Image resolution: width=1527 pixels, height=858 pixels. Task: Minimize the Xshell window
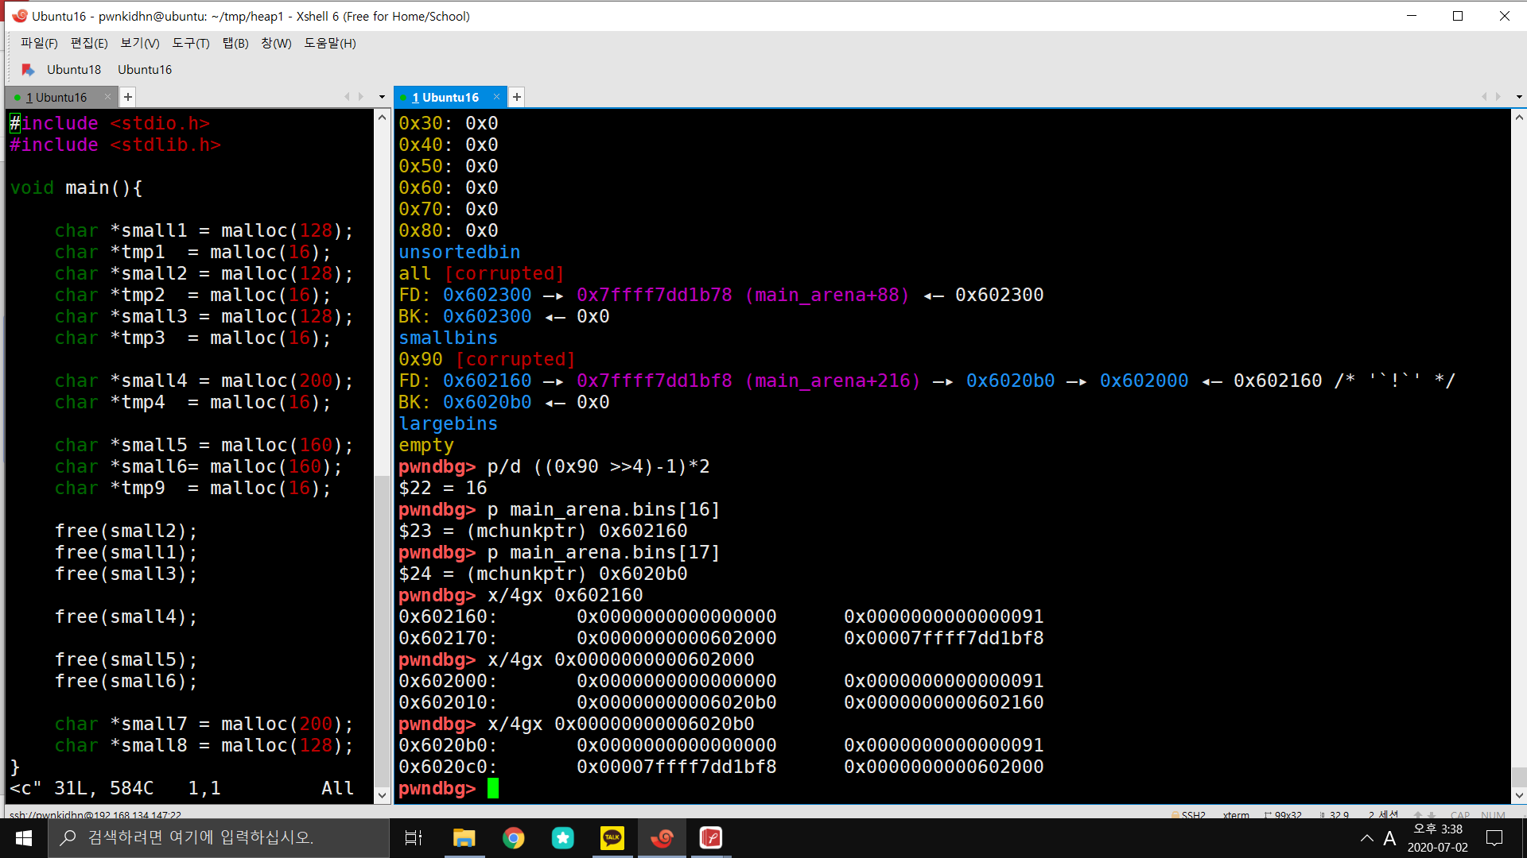(1412, 16)
